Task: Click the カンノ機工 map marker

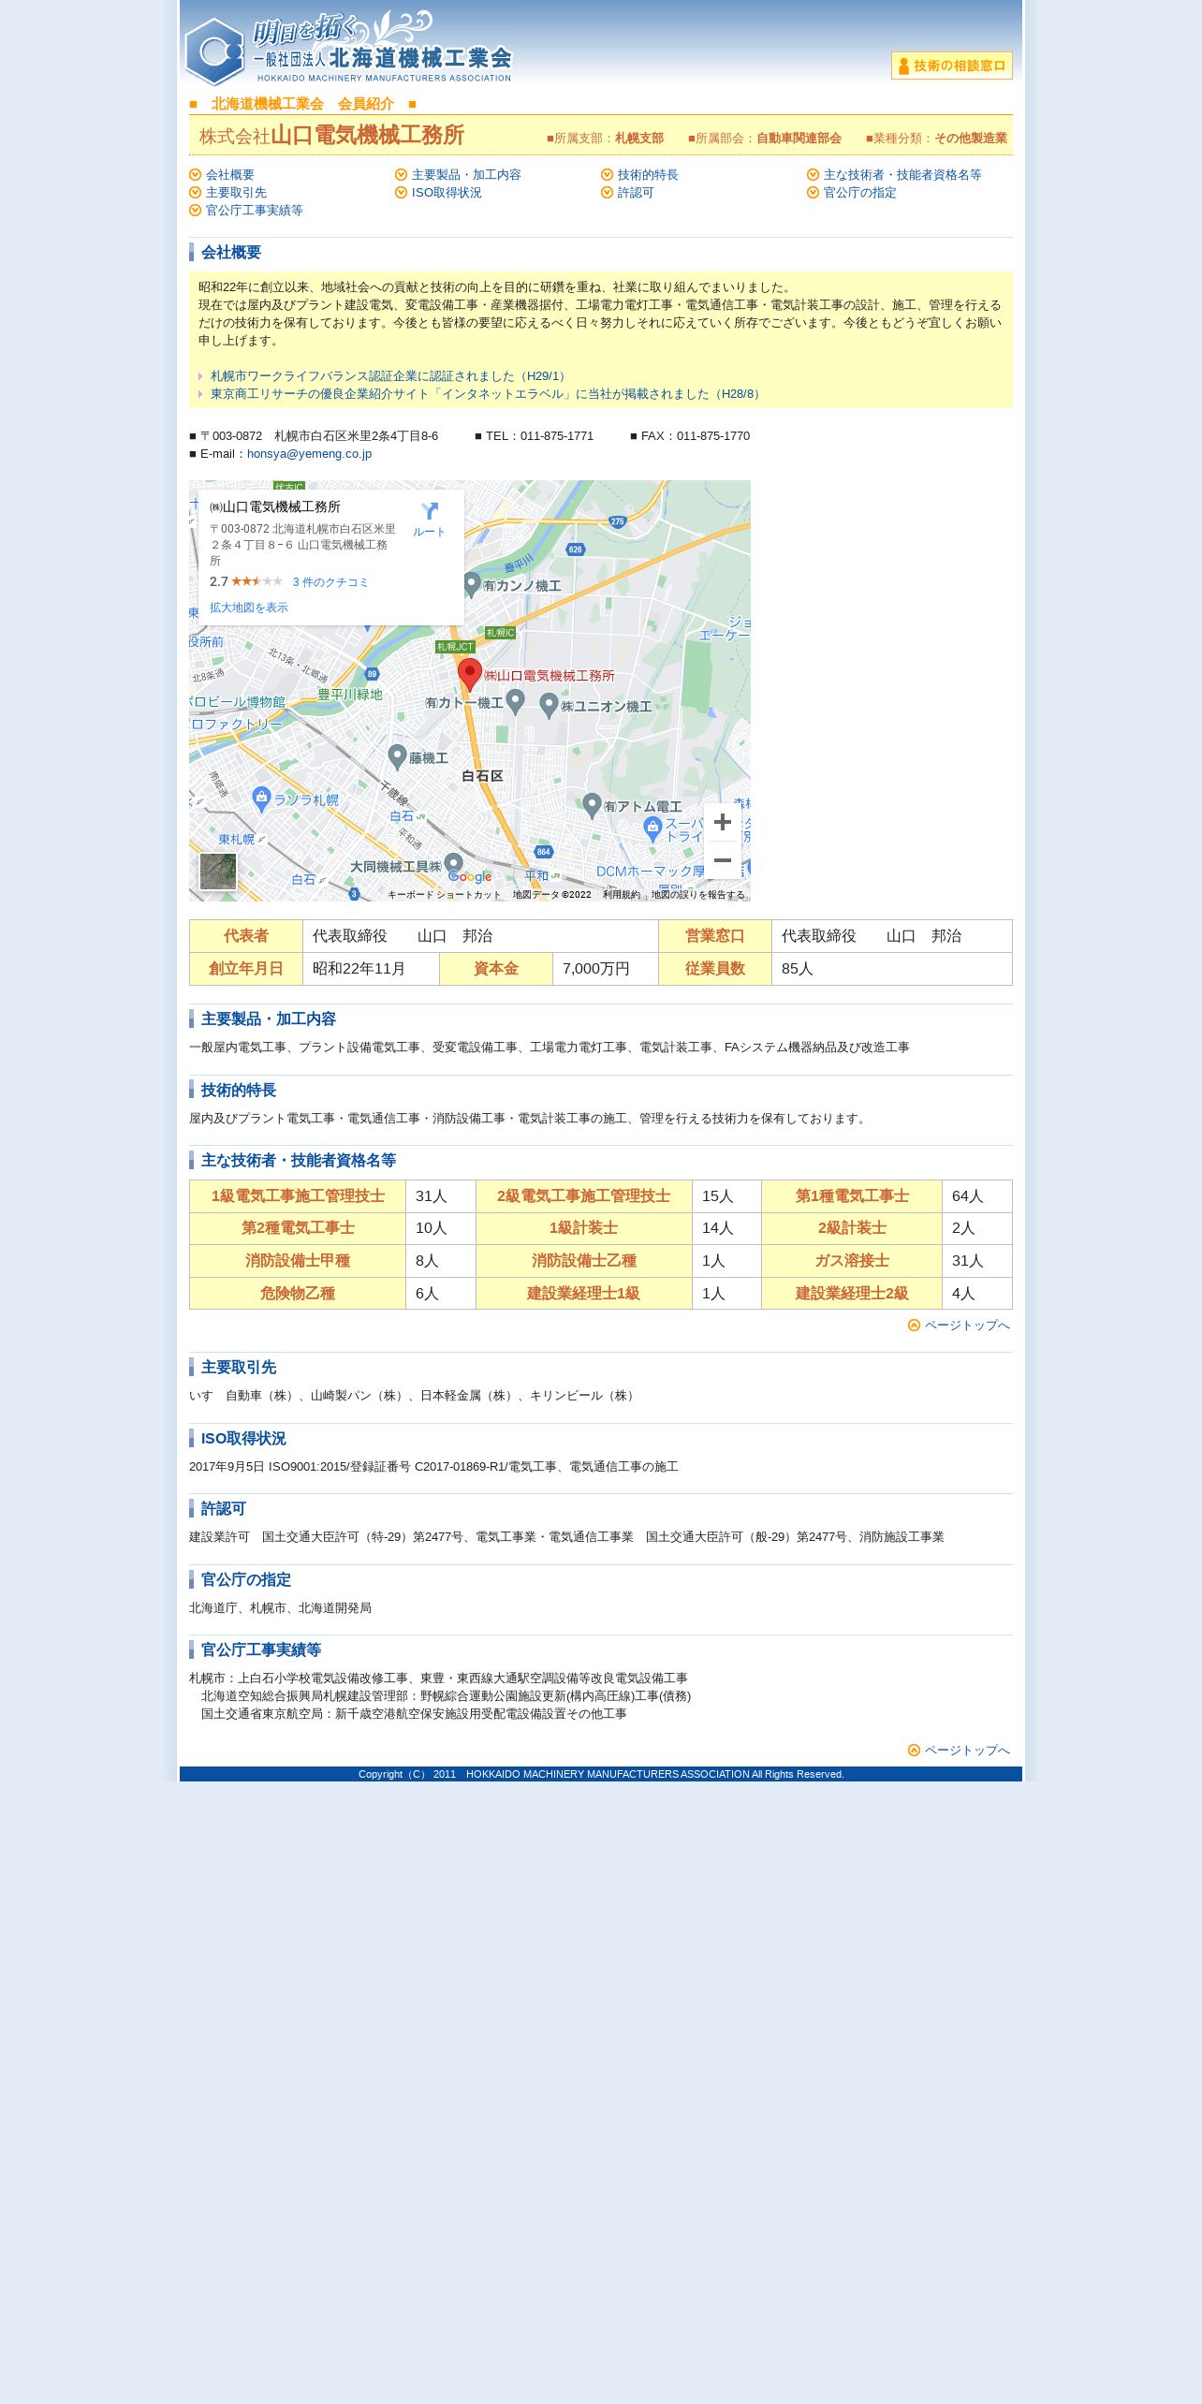Action: pyautogui.click(x=473, y=584)
